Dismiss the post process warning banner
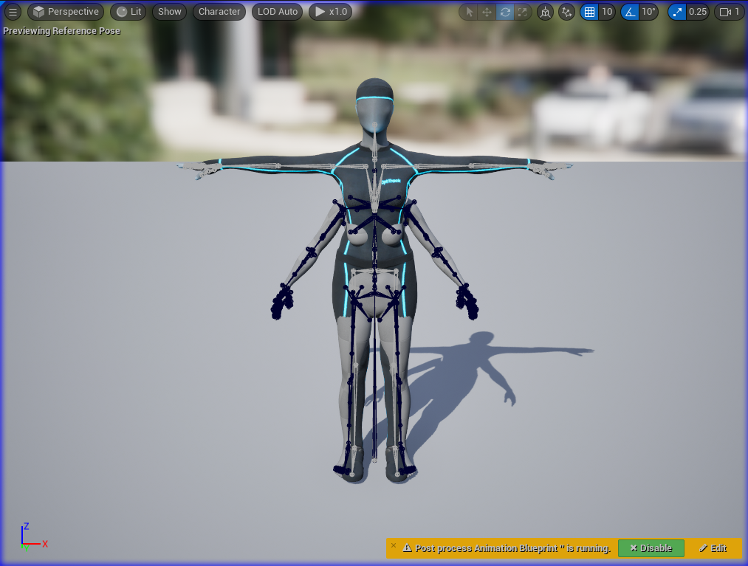This screenshot has width=748, height=566. [x=394, y=546]
